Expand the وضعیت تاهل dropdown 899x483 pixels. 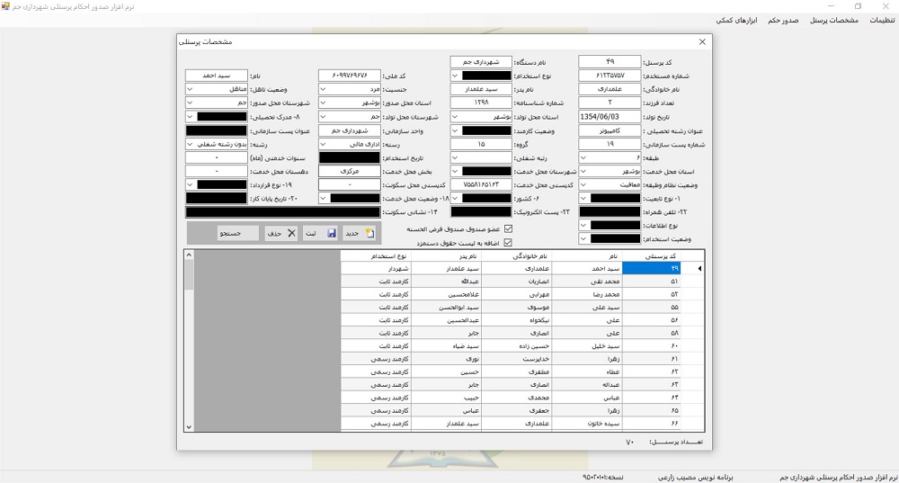(190, 89)
